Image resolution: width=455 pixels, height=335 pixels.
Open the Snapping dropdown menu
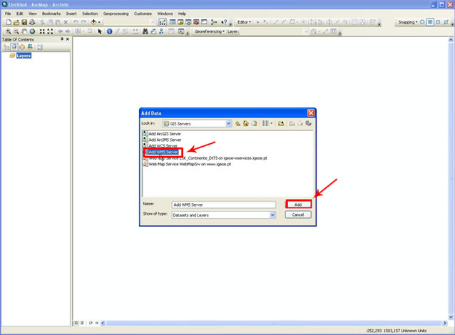(408, 22)
